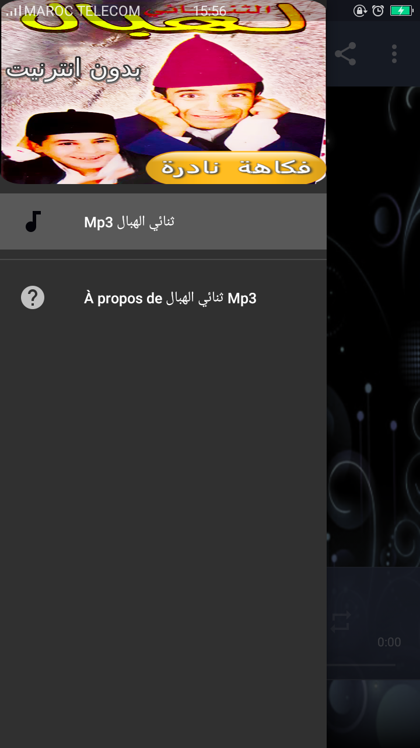Screen dimensions: 420x748
Task: Click the orange فكاهة نادرة badge
Action: click(236, 168)
